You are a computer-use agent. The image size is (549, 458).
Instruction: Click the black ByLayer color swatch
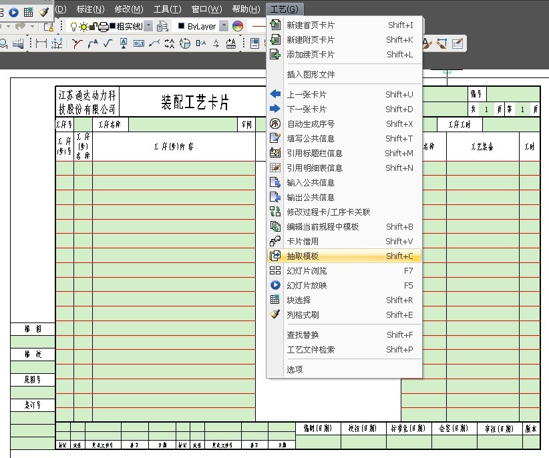tap(180, 27)
